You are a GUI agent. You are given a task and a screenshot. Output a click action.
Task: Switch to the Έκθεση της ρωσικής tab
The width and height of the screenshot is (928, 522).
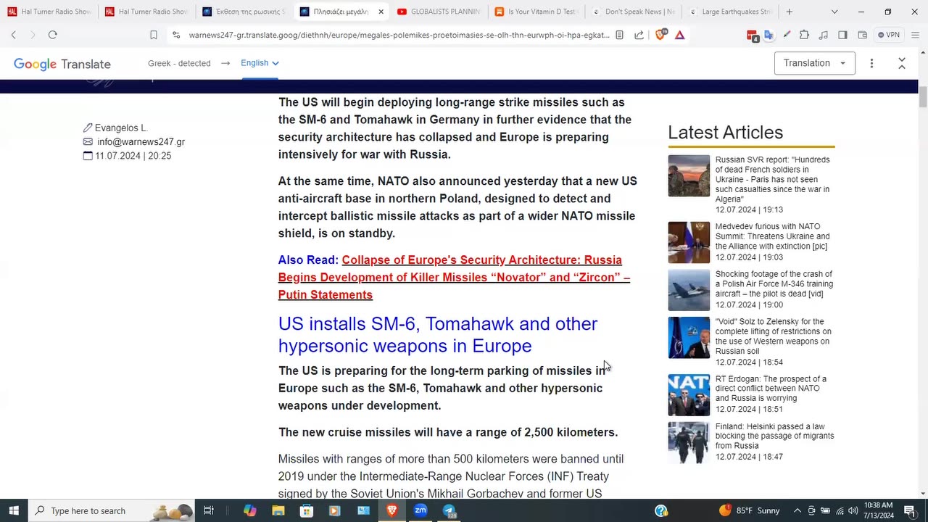(x=244, y=12)
